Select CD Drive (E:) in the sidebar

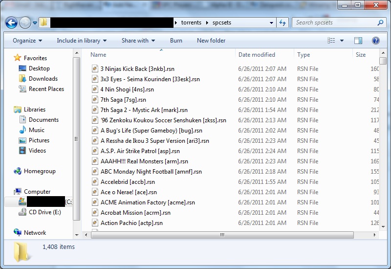(x=45, y=212)
